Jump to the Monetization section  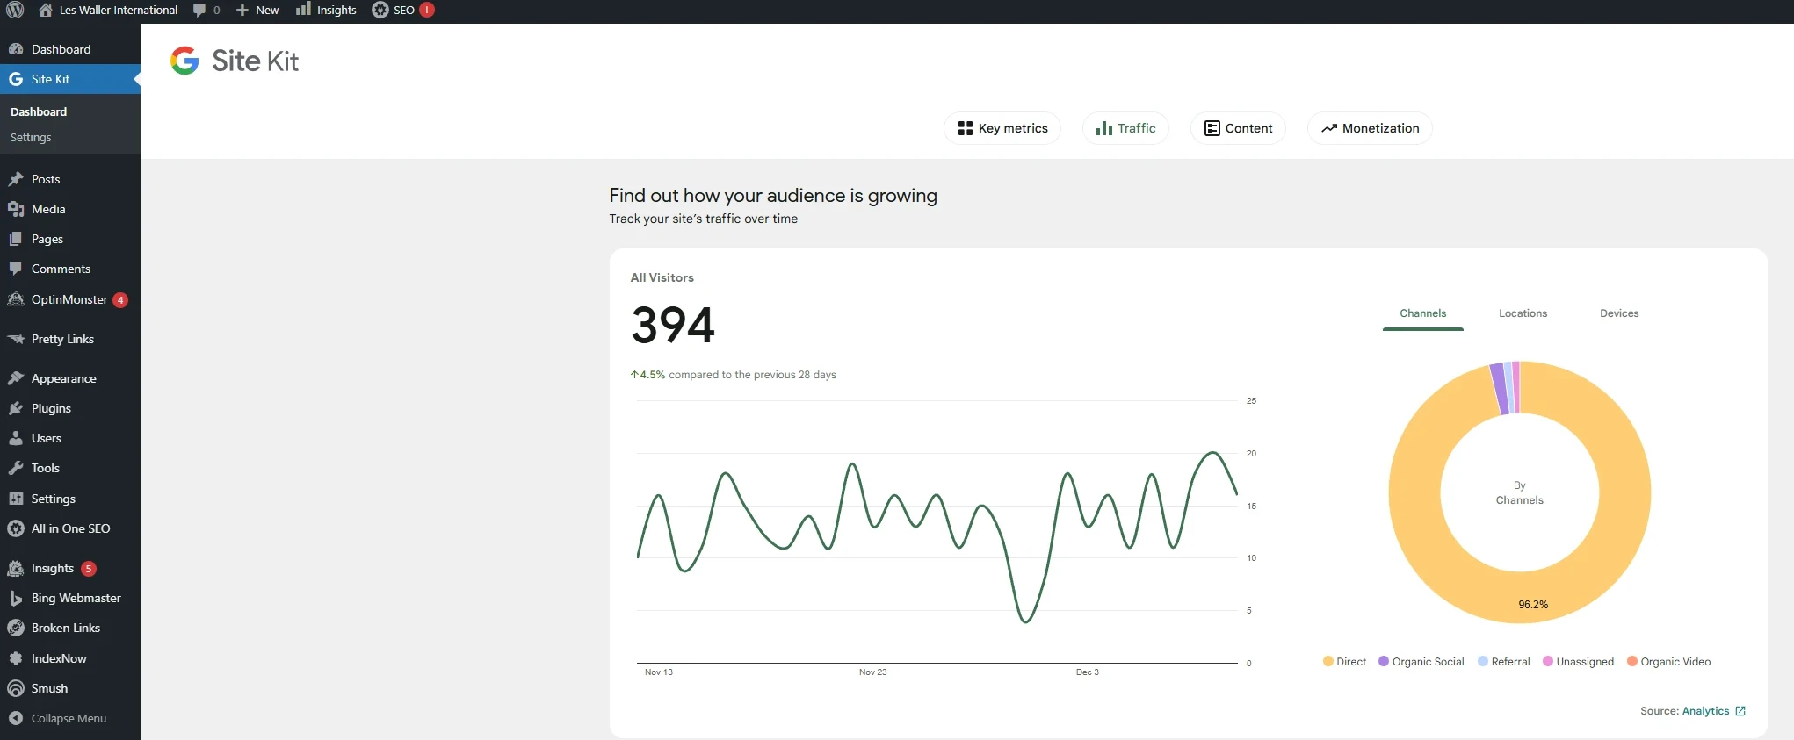[x=1370, y=128]
